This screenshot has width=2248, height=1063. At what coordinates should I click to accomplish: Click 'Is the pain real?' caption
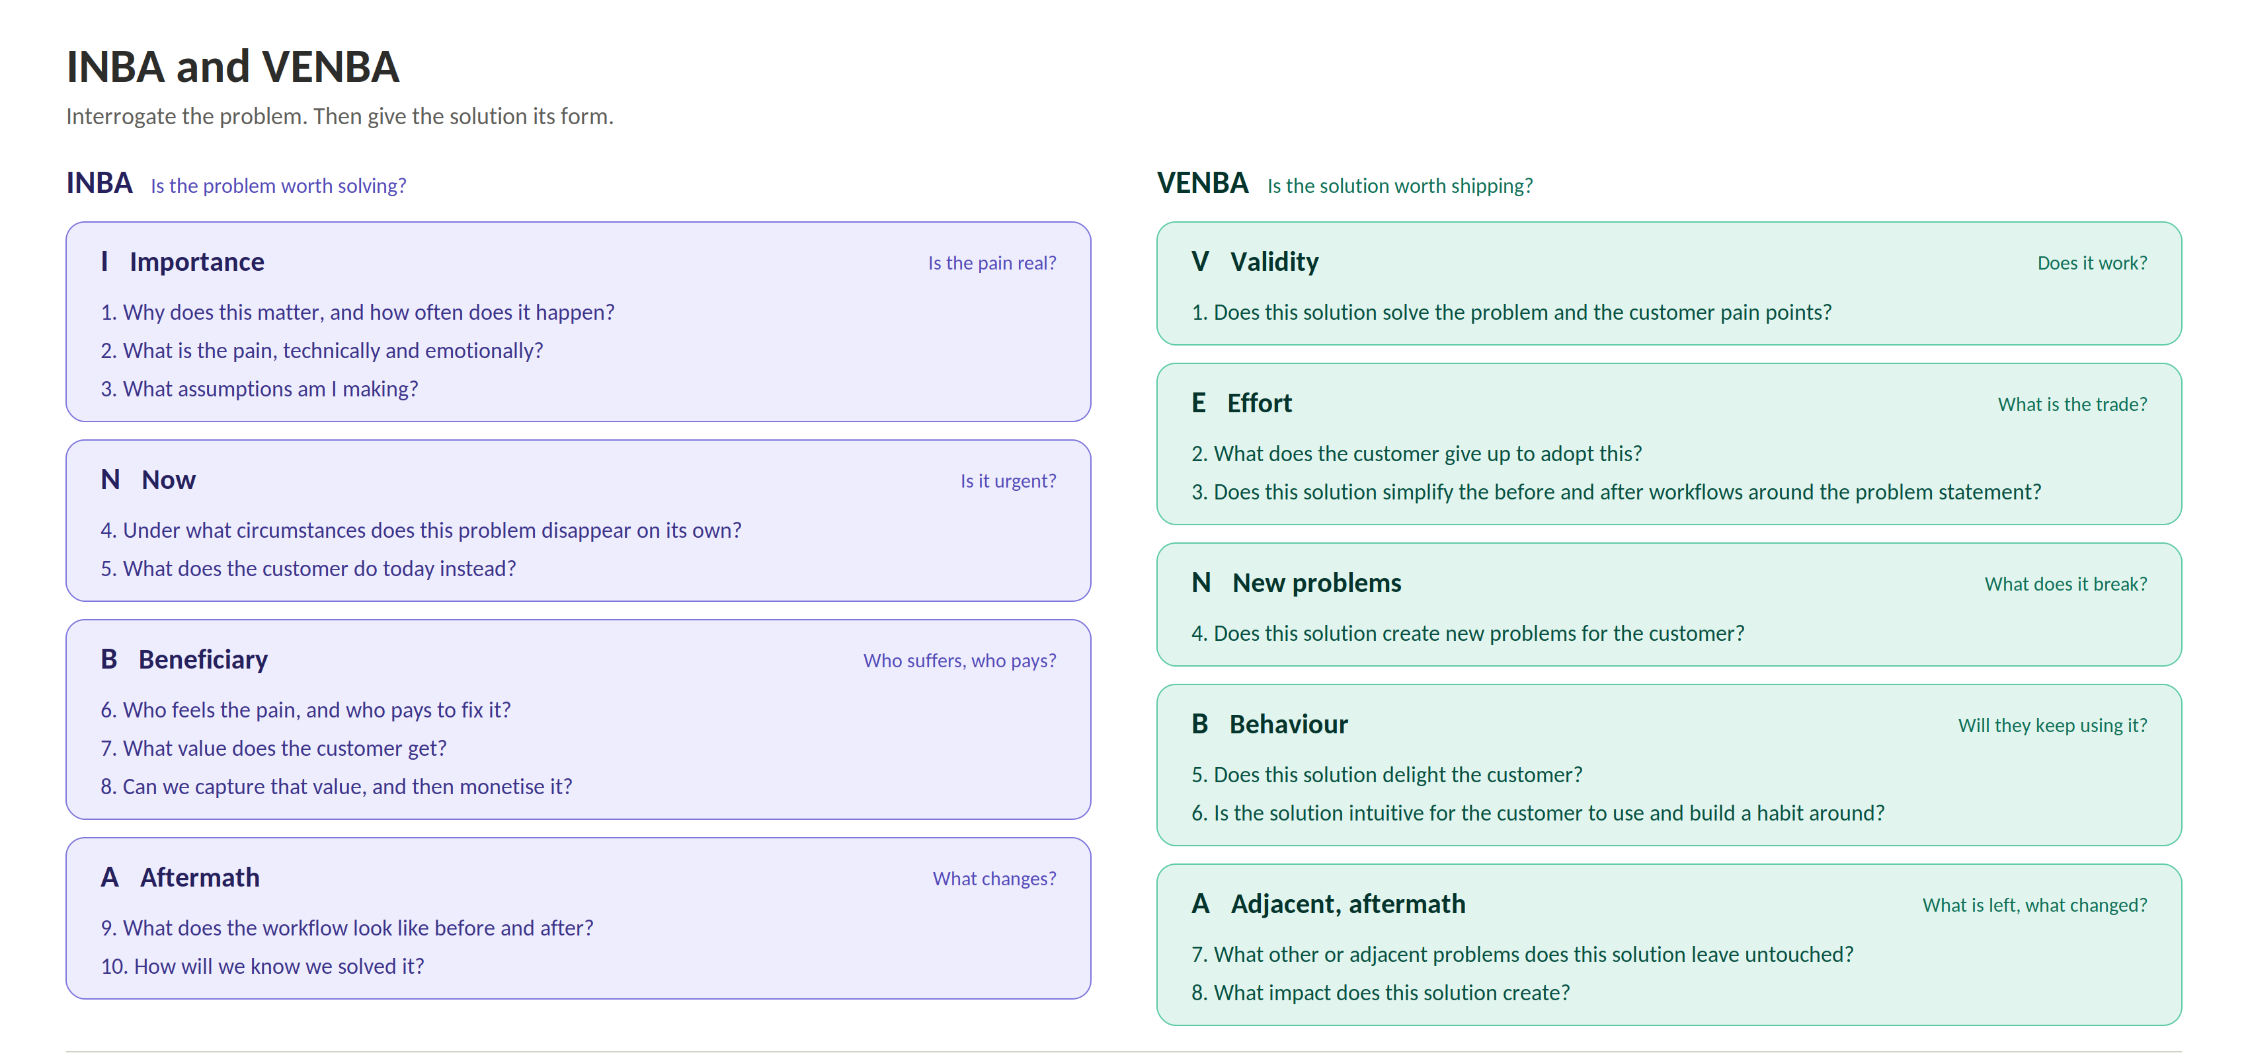point(991,262)
